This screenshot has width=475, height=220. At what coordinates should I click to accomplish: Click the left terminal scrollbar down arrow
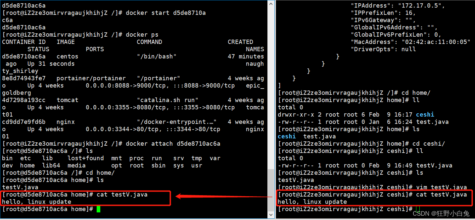271,215
